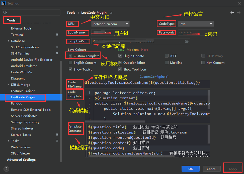The height and width of the screenshot is (174, 244).
Task: Click Tools in the breadcrumb path
Action: point(71,12)
